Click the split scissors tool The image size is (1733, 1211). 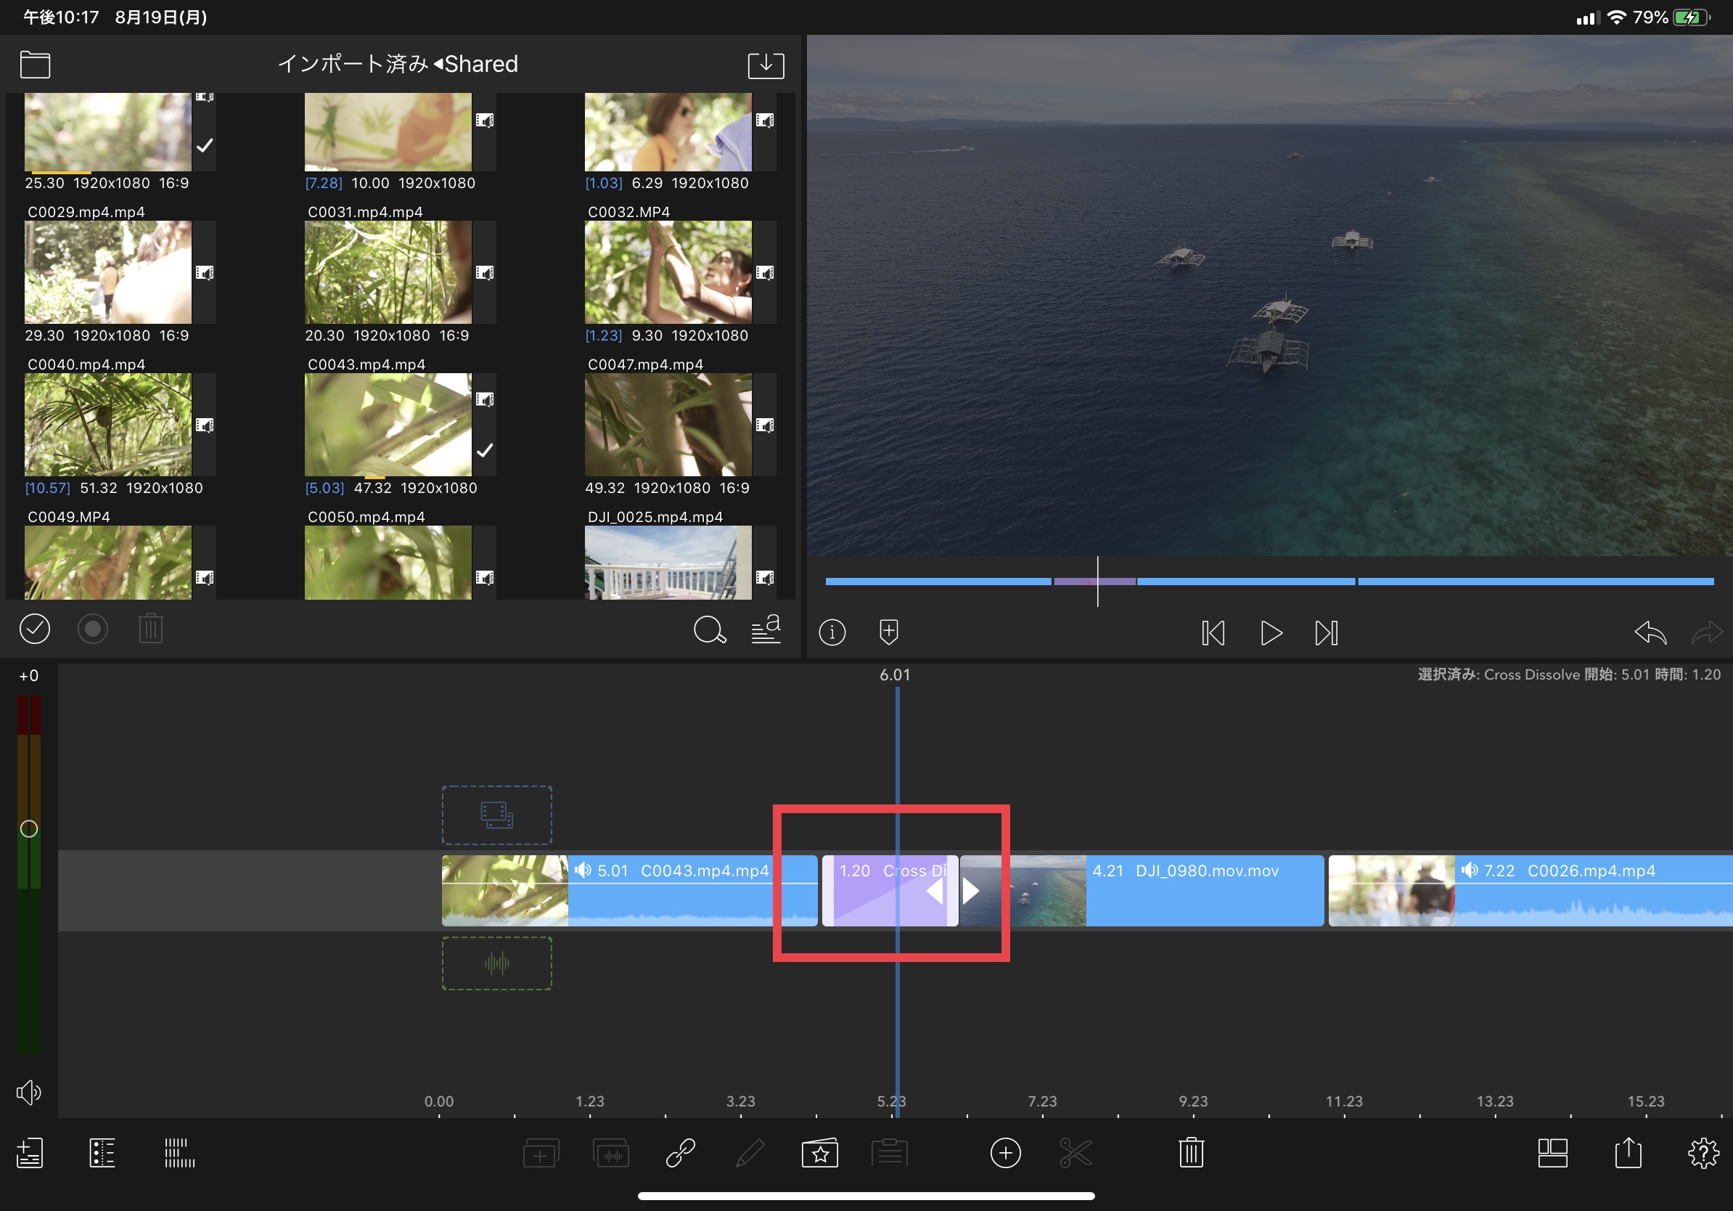pyautogui.click(x=1075, y=1153)
